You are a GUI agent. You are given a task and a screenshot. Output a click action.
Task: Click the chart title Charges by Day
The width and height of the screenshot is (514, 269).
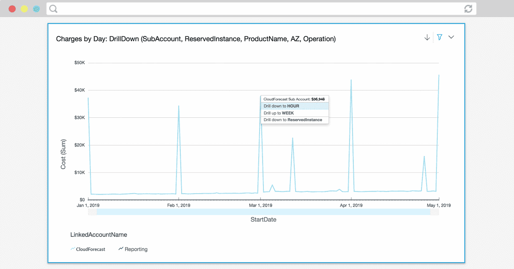click(x=196, y=39)
